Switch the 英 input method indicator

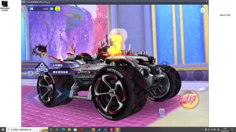[x=215, y=130]
